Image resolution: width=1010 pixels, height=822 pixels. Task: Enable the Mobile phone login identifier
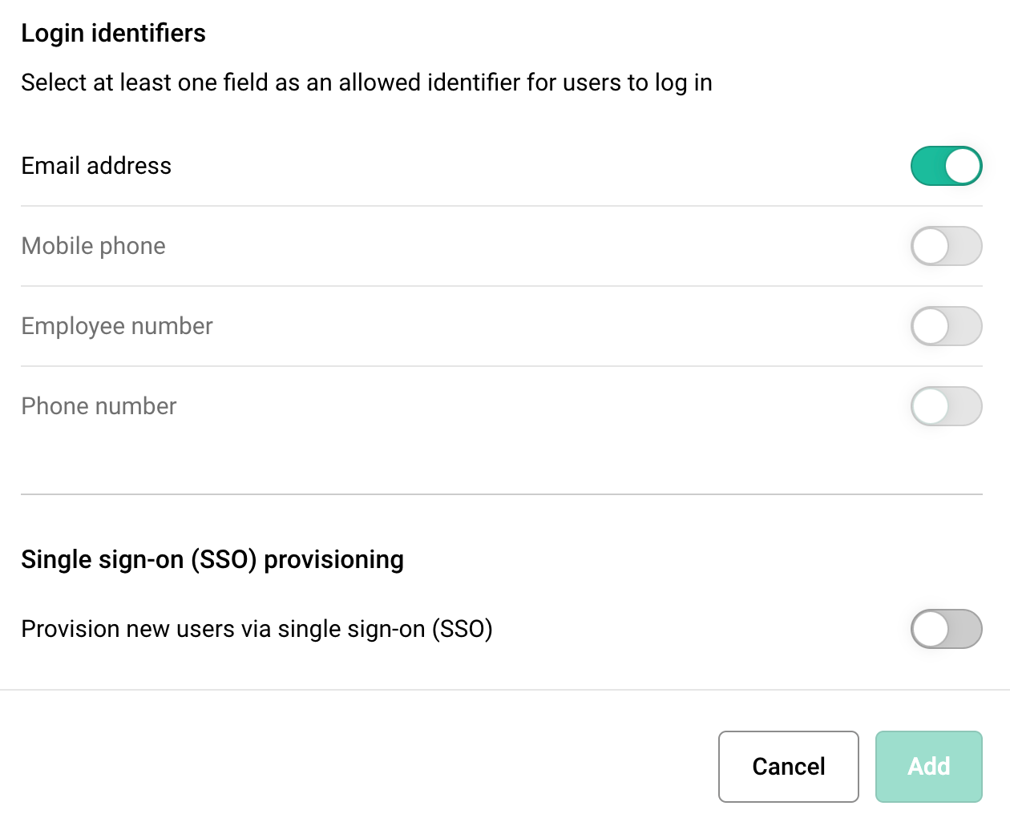pyautogui.click(x=947, y=246)
